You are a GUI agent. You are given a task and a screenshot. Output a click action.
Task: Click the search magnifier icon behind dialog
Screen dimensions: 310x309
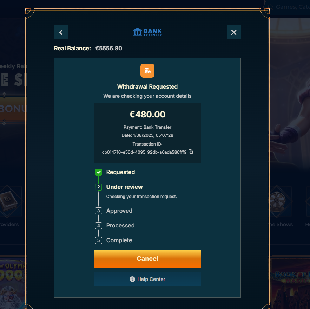(x=270, y=7)
